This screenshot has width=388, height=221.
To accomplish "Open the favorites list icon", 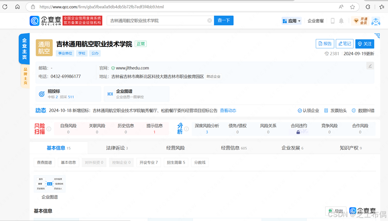I will [382, 7].
